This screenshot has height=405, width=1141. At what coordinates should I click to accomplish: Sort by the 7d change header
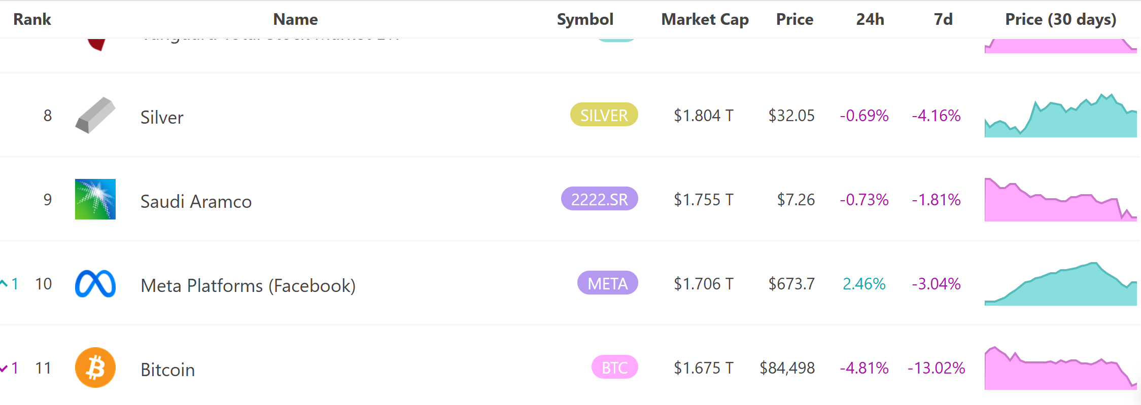click(x=943, y=19)
